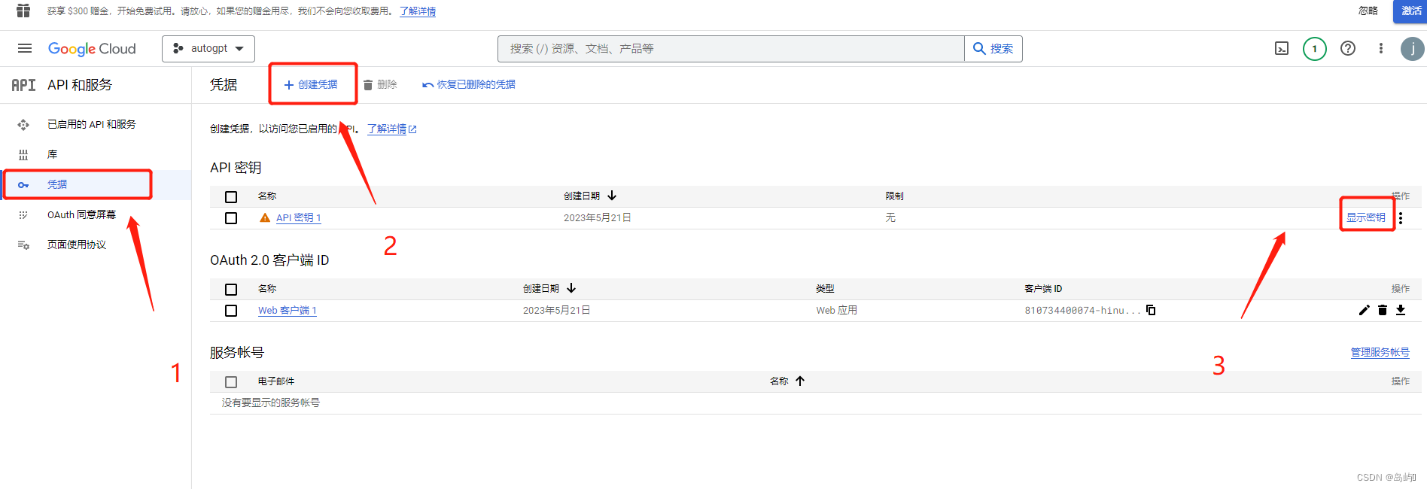Click the blue 激活 button
Image resolution: width=1427 pixels, height=489 pixels.
pyautogui.click(x=1410, y=11)
